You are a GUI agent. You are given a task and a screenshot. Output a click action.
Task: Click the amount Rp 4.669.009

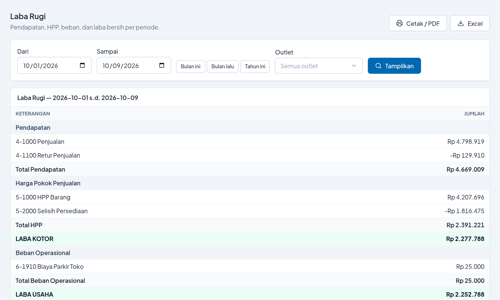tap(465, 169)
